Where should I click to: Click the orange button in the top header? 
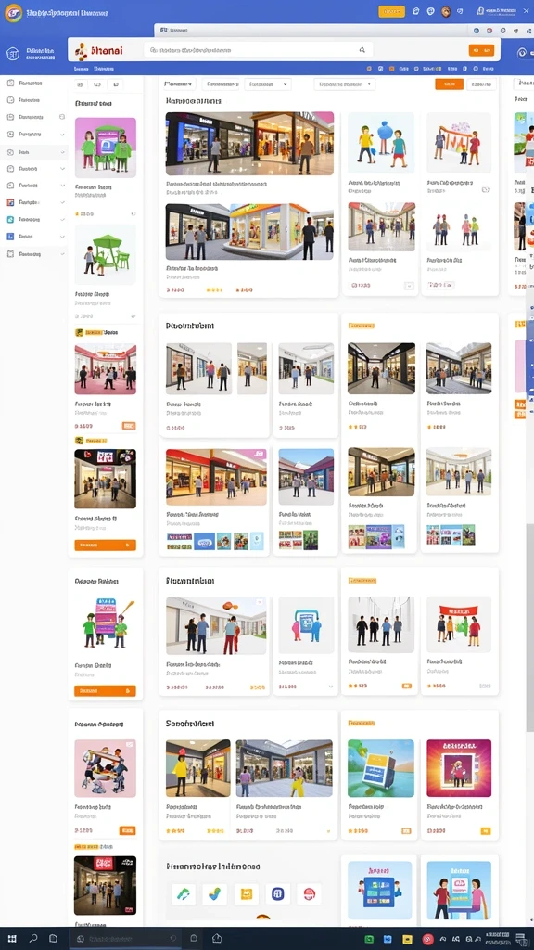pyautogui.click(x=392, y=11)
